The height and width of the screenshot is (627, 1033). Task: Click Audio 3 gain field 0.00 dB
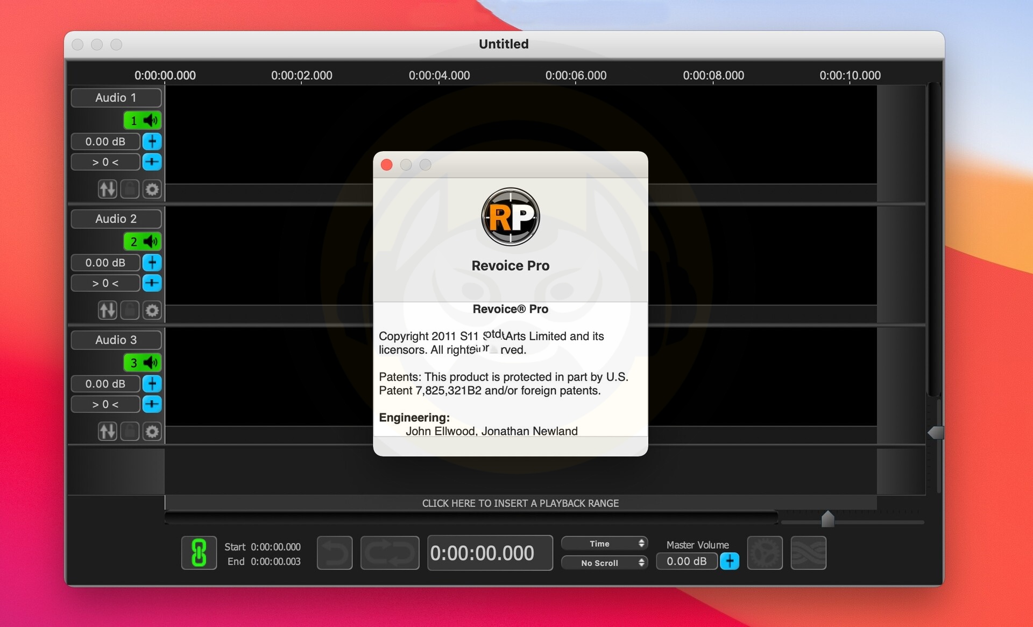click(105, 384)
